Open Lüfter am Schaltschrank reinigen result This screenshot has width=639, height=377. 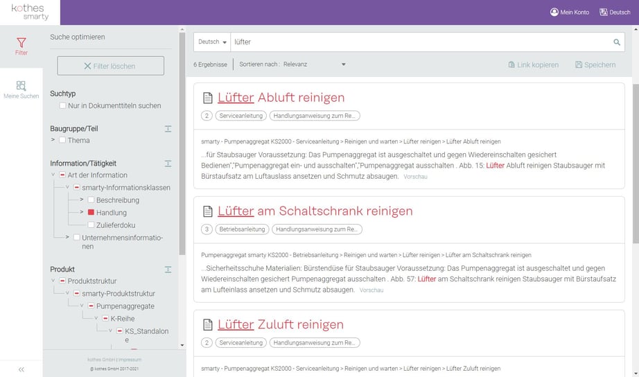coord(315,211)
